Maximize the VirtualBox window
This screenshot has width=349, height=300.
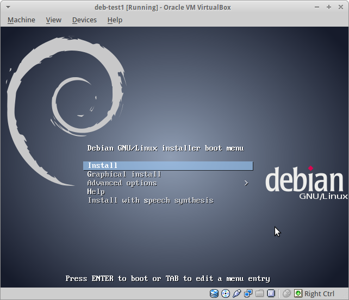point(329,8)
